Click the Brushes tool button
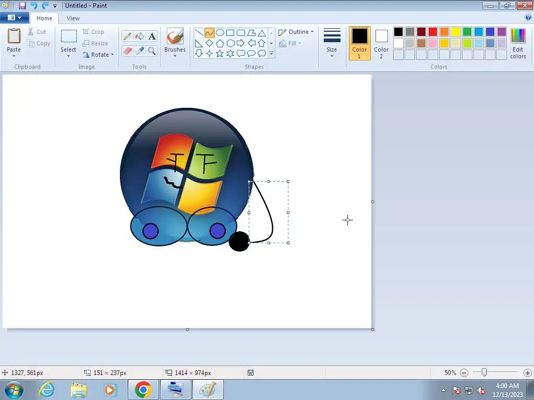Viewport: 534px width, 400px height. coord(175,37)
